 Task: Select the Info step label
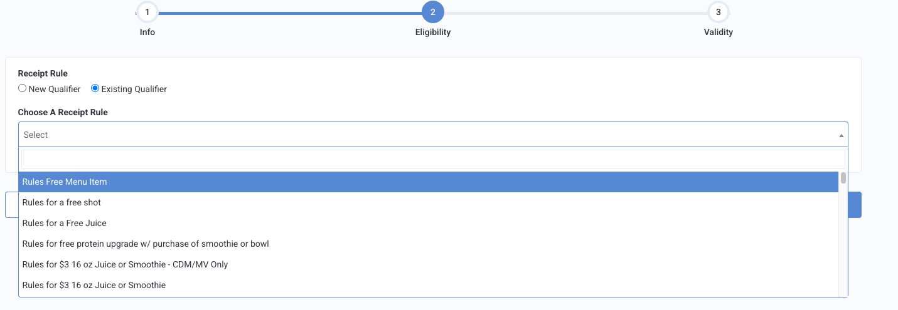[x=147, y=32]
